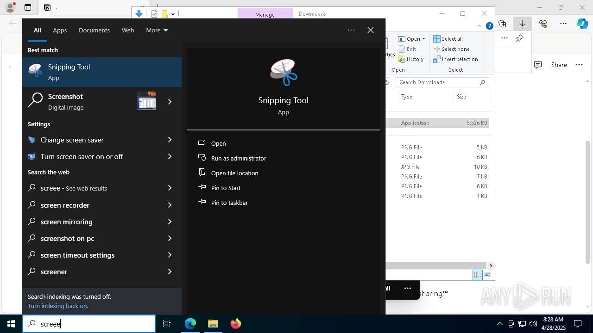593x333 pixels.
Task: Expand the screee web results arrow
Action: click(170, 188)
